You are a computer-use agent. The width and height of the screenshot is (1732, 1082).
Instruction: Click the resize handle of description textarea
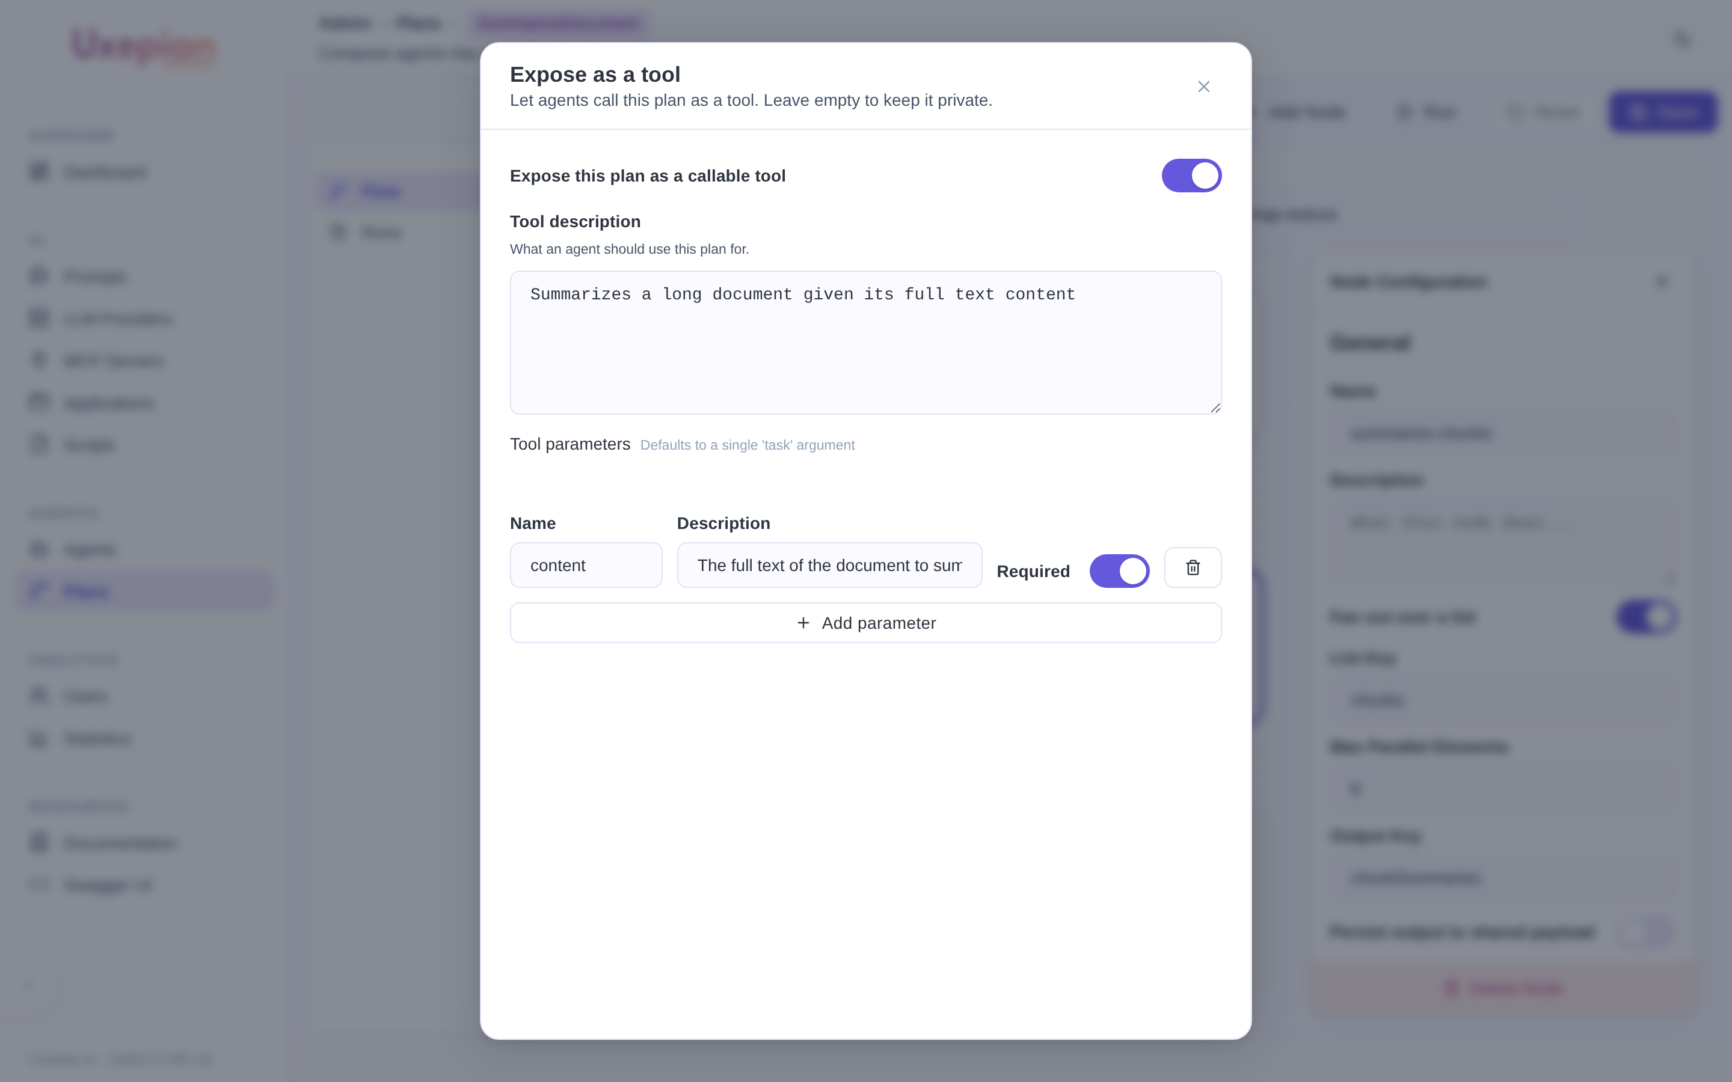tap(1215, 407)
